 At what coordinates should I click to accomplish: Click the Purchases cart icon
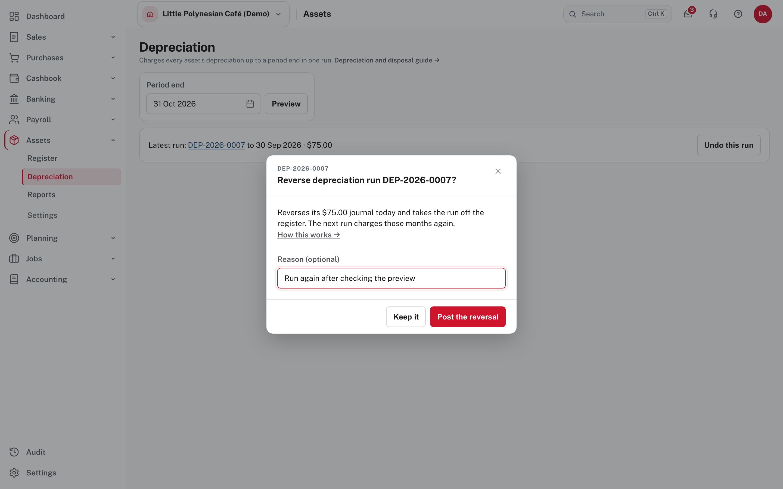click(x=14, y=58)
